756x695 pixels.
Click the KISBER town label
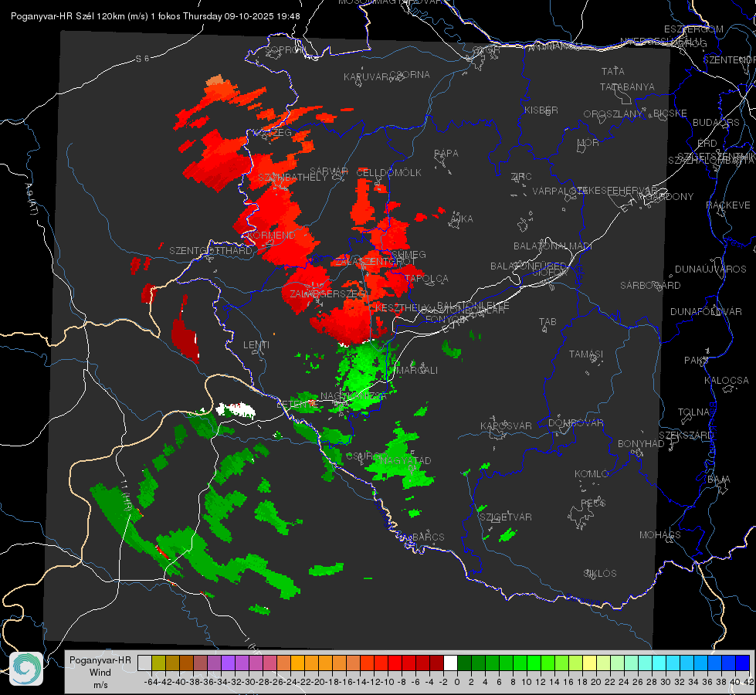click(541, 110)
